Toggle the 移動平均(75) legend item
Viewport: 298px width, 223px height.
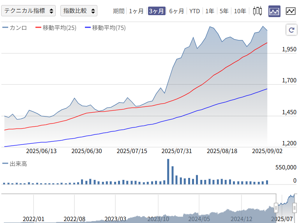[105, 28]
